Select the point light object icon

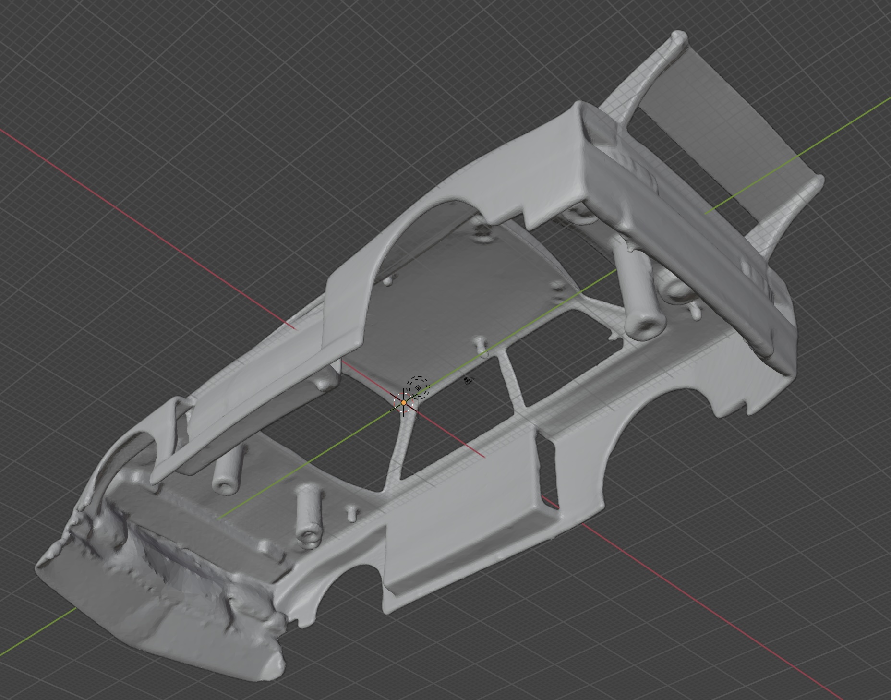[418, 387]
